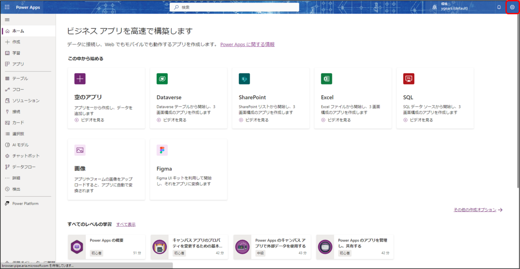Click the チャットボット icon in sidebar
The image size is (520, 269).
tap(7, 156)
